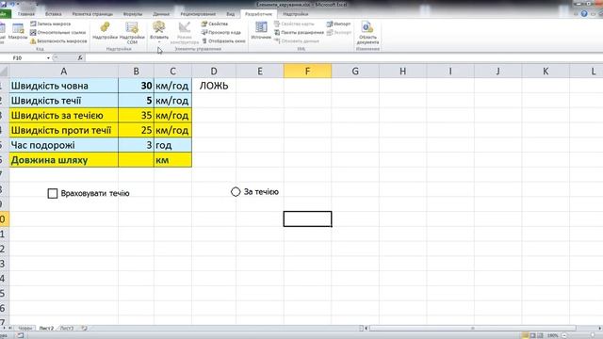Select the yellow км unit cell
This screenshot has height=339, width=603.
tap(172, 160)
